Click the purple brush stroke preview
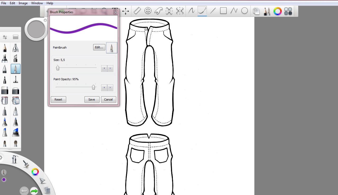The height and width of the screenshot is (195, 338). click(84, 28)
